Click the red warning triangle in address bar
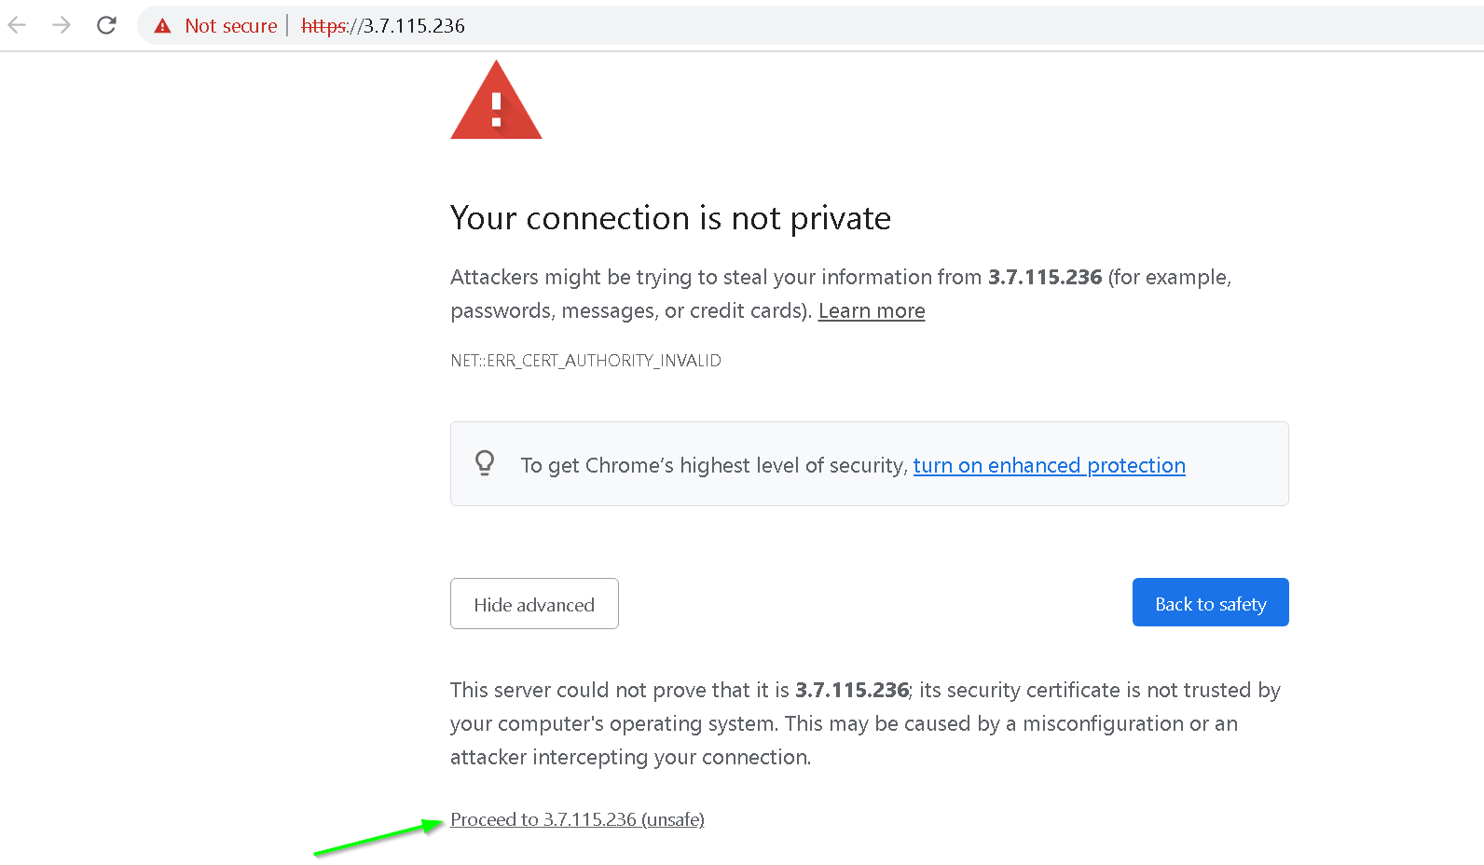 162,26
